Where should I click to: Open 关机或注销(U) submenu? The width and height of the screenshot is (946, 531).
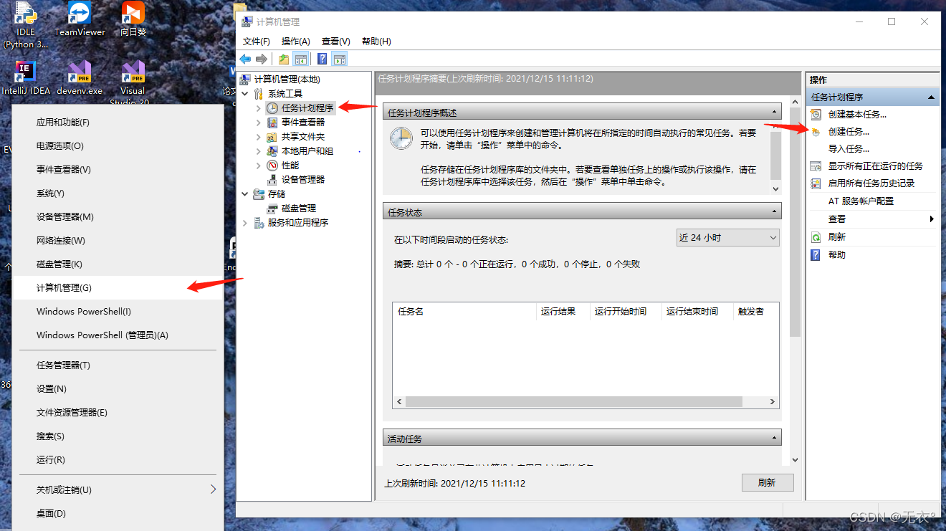click(118, 490)
